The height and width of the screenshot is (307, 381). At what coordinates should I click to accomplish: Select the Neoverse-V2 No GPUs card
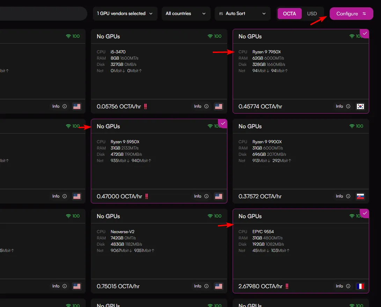coord(159,251)
